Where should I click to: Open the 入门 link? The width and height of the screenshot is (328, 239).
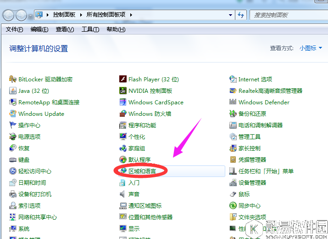(x=134, y=182)
